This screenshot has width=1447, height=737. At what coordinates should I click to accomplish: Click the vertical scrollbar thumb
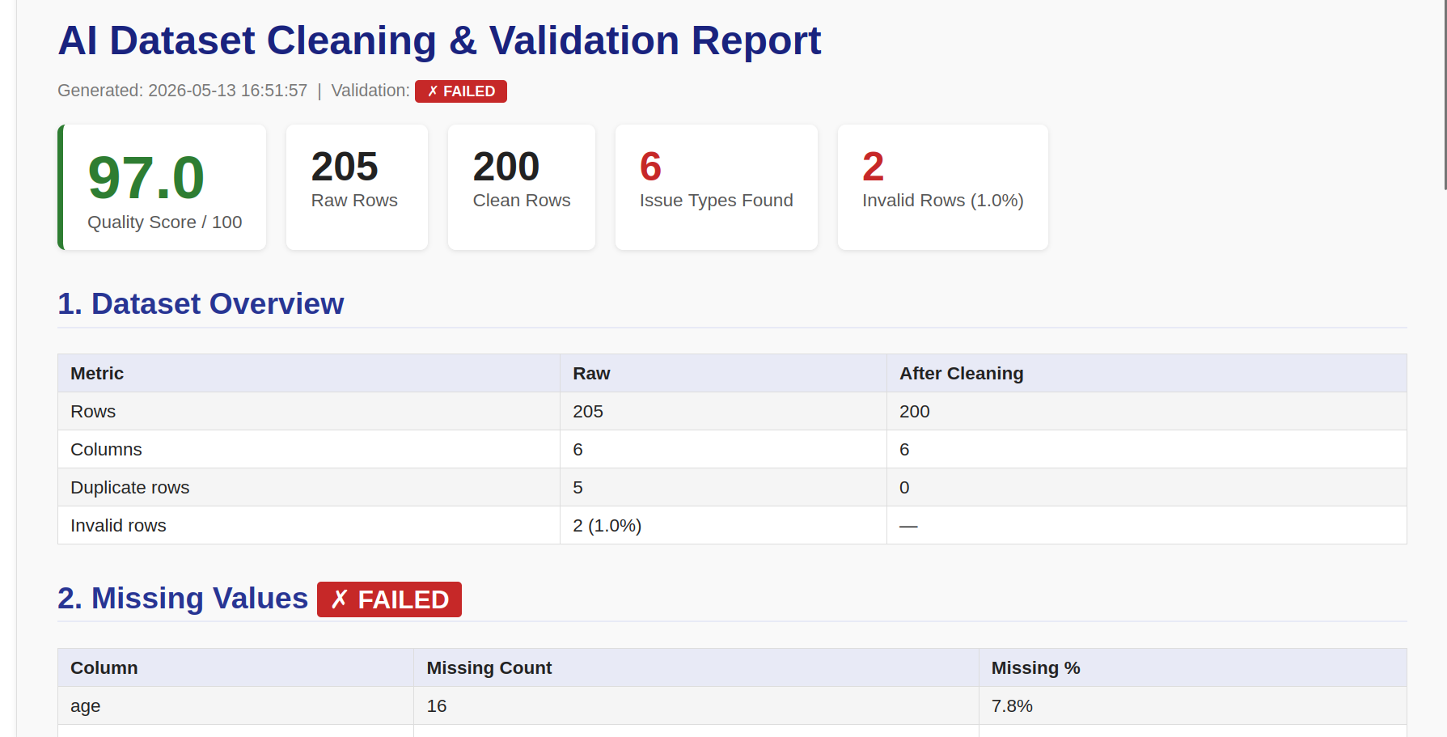1445,95
